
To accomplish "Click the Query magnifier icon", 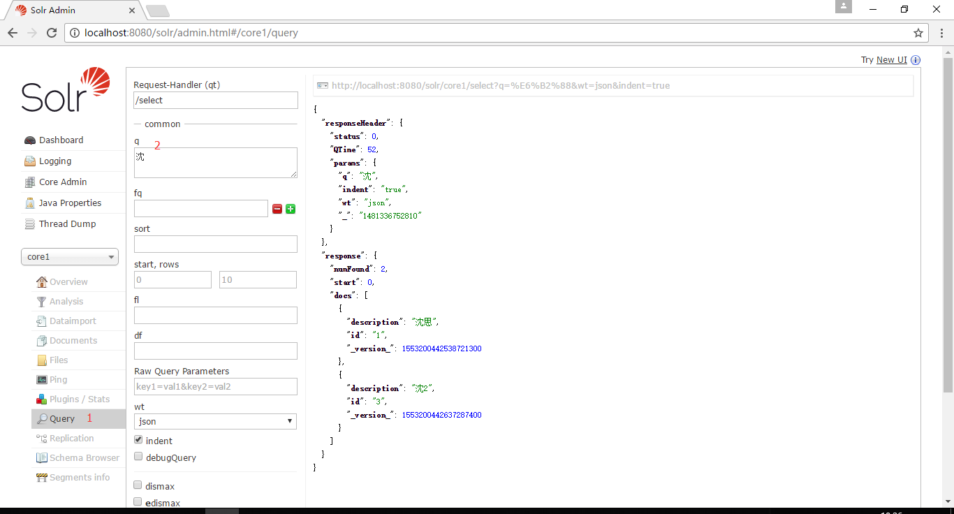I will click(x=42, y=419).
